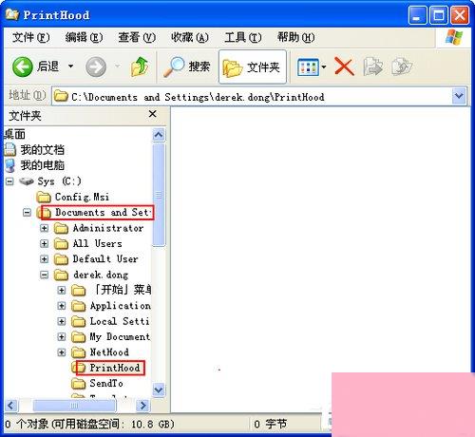Click the tree pane scroll down arrow
475x437 pixels.
click(159, 389)
